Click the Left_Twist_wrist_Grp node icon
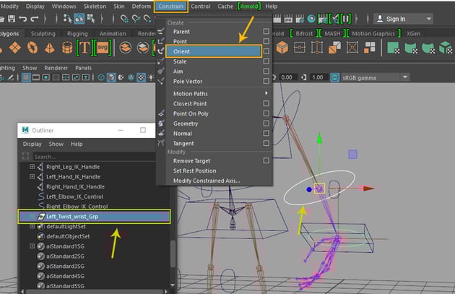 (x=43, y=216)
